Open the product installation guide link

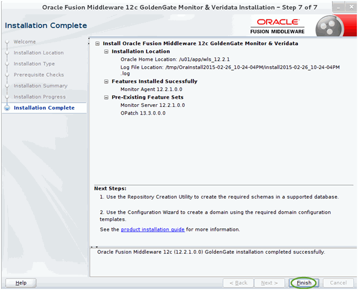(153, 229)
